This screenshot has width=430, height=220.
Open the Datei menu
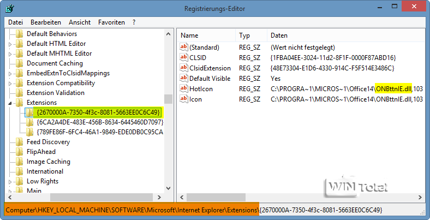[16, 22]
